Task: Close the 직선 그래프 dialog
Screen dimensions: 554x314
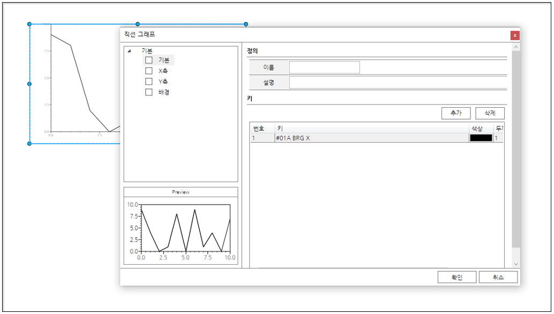Action: [x=515, y=35]
